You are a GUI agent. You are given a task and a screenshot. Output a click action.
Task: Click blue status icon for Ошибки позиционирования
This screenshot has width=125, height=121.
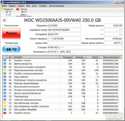tap(5, 74)
